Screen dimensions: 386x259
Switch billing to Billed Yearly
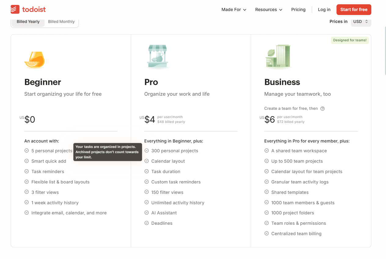click(28, 22)
